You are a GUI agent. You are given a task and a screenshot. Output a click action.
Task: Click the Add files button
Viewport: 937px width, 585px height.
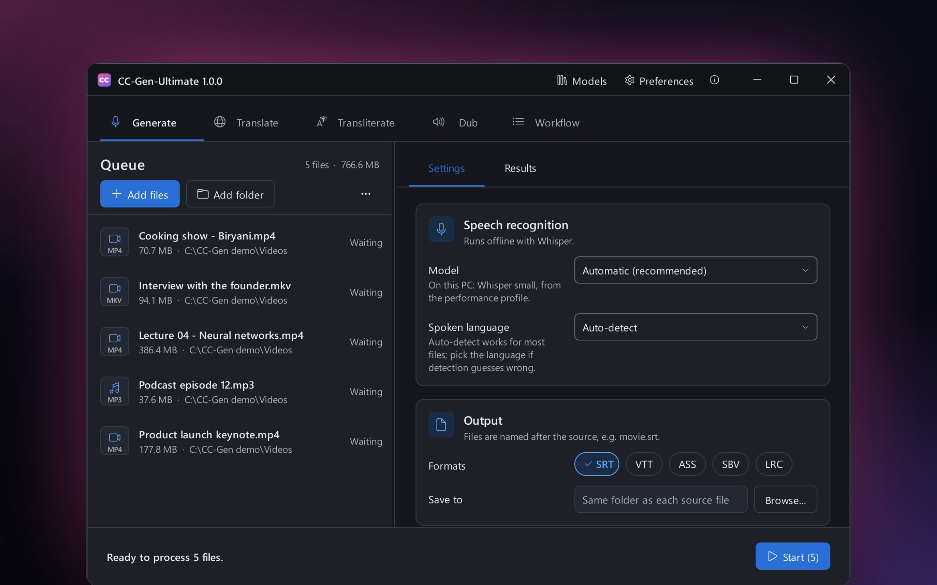point(140,194)
